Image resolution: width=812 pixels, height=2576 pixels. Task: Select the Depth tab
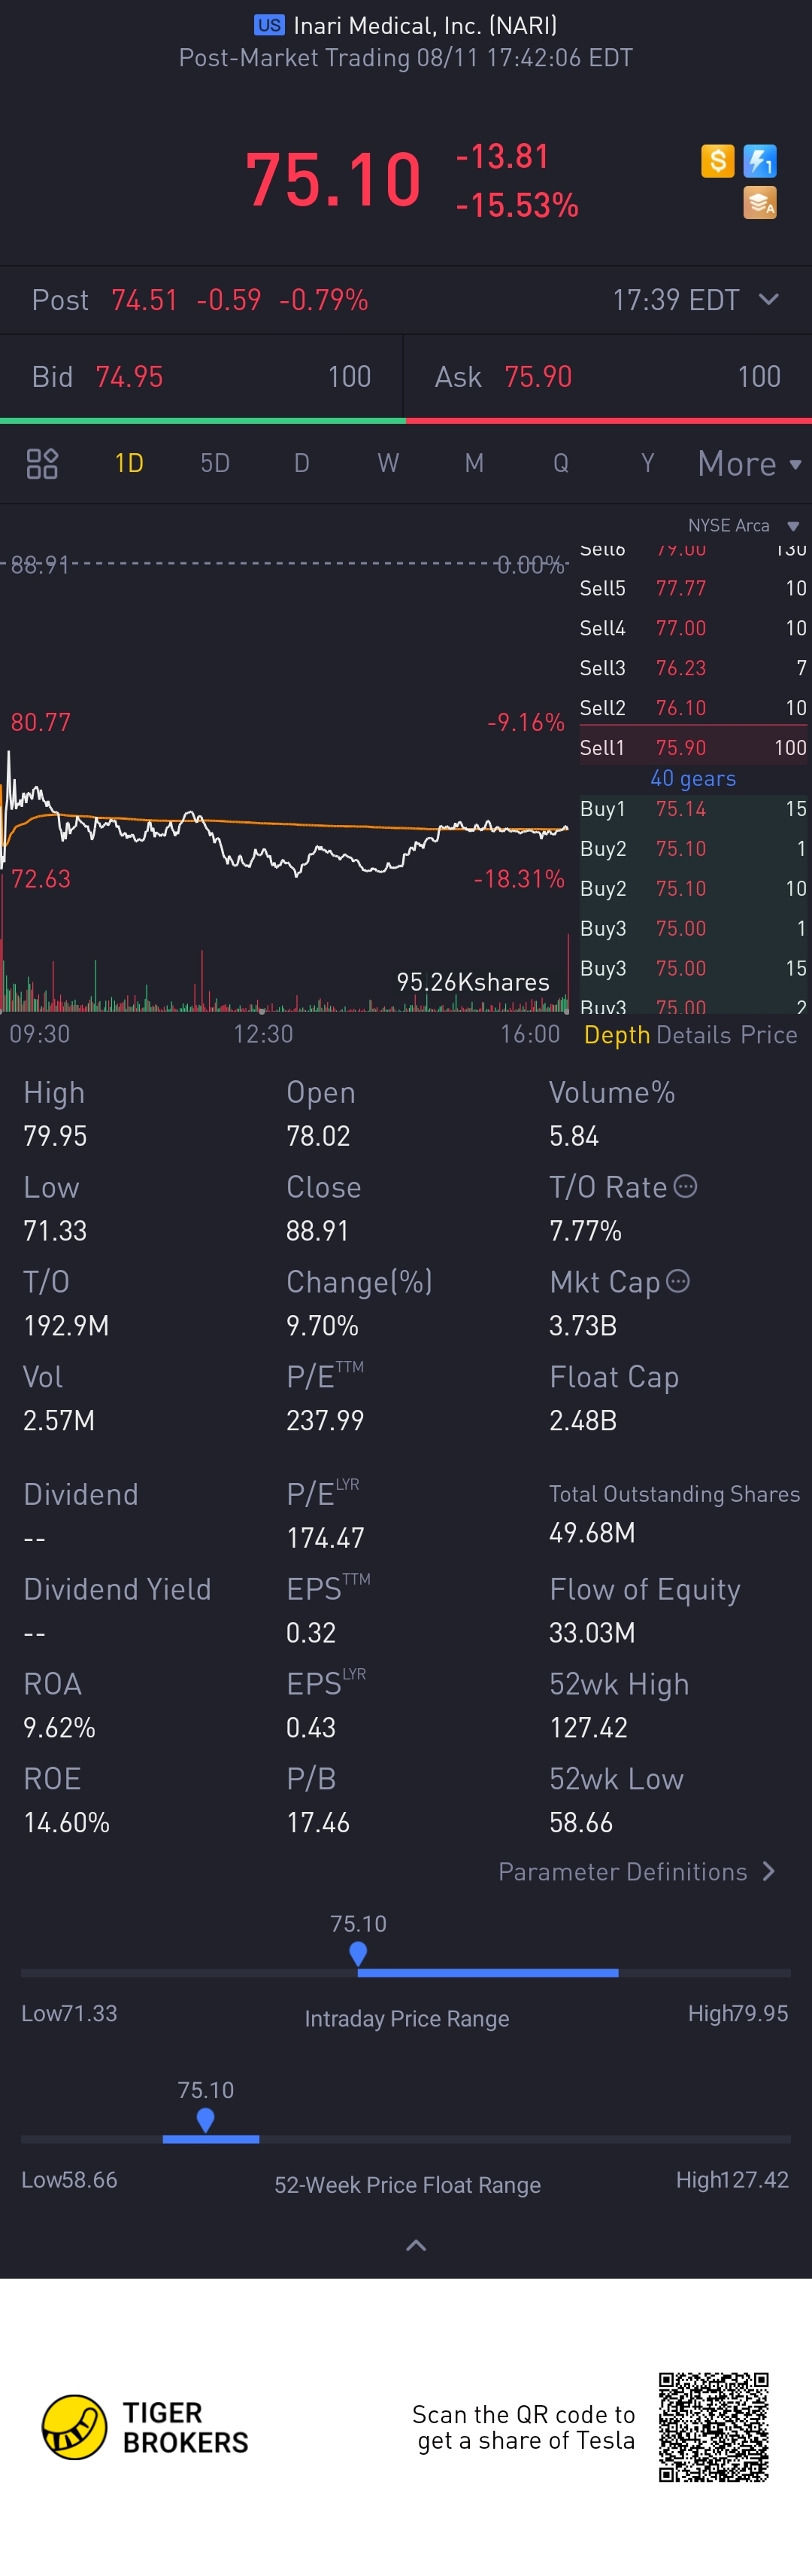617,1035
